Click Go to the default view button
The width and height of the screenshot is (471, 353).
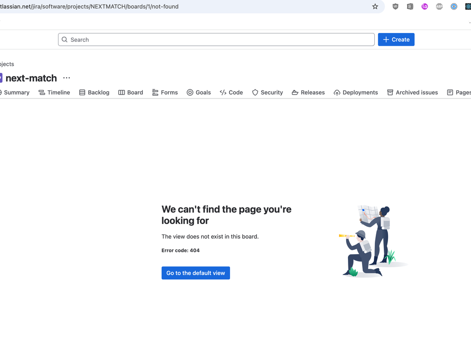pos(196,273)
